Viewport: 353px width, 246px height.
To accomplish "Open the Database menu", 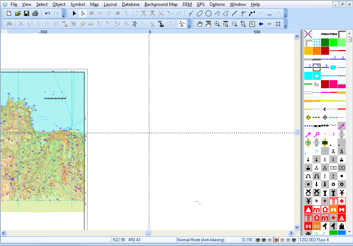I will (131, 4).
